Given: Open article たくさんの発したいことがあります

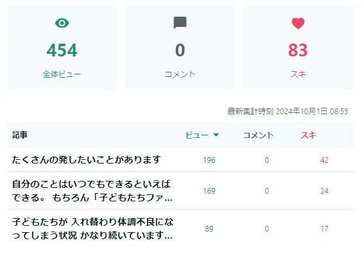Looking at the screenshot, I should click(87, 160).
